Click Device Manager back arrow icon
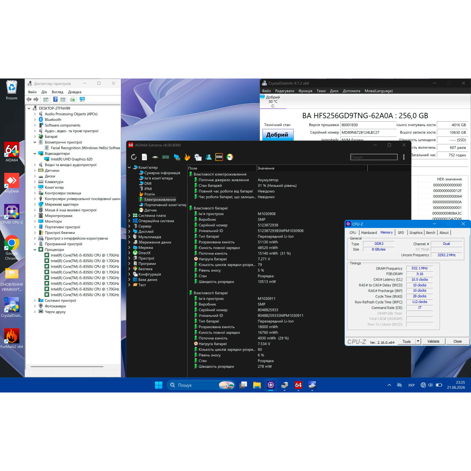471x471 pixels. coord(29,99)
